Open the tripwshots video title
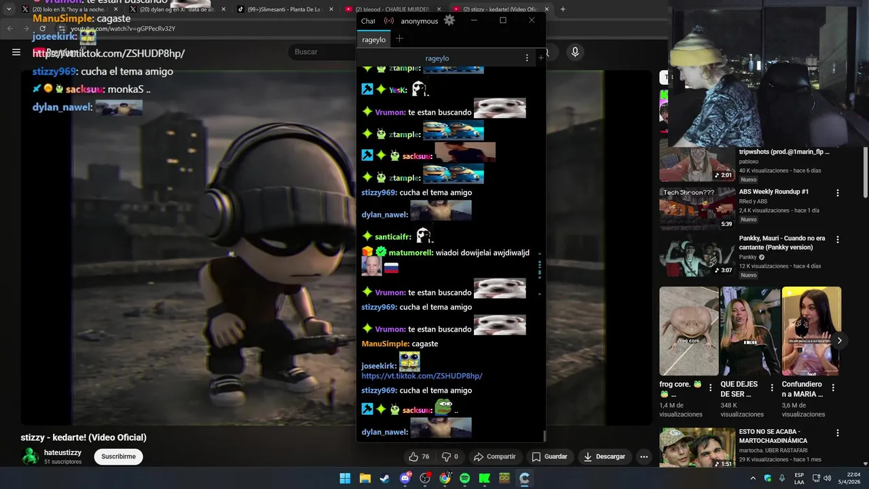Viewport: 869px width, 489px height. (784, 152)
